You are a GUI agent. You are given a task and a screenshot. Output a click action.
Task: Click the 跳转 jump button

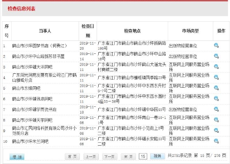click(157, 156)
